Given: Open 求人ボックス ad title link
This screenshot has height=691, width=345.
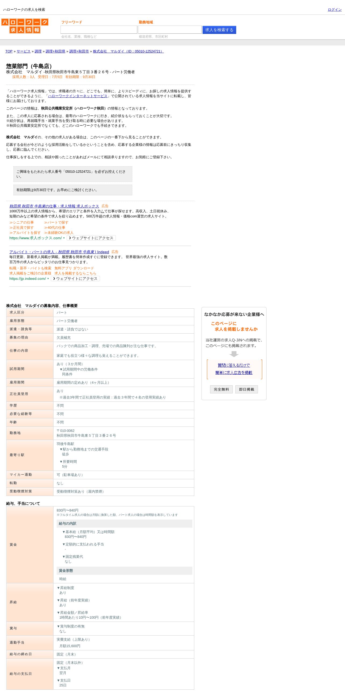Looking at the screenshot, I should (x=54, y=206).
